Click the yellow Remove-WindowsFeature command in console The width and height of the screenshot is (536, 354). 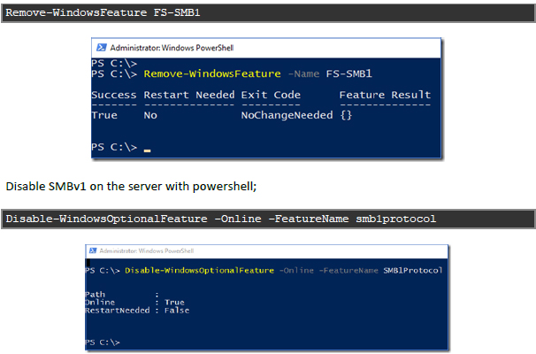(x=212, y=73)
